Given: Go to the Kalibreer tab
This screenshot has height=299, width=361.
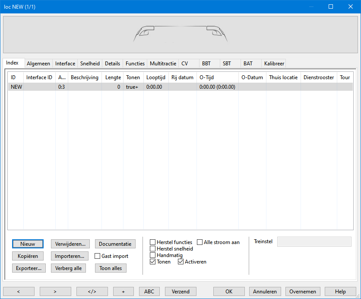Looking at the screenshot, I should click(274, 64).
